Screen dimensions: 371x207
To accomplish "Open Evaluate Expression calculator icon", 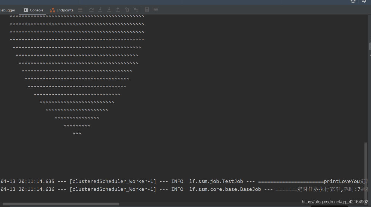I will pyautogui.click(x=147, y=10).
